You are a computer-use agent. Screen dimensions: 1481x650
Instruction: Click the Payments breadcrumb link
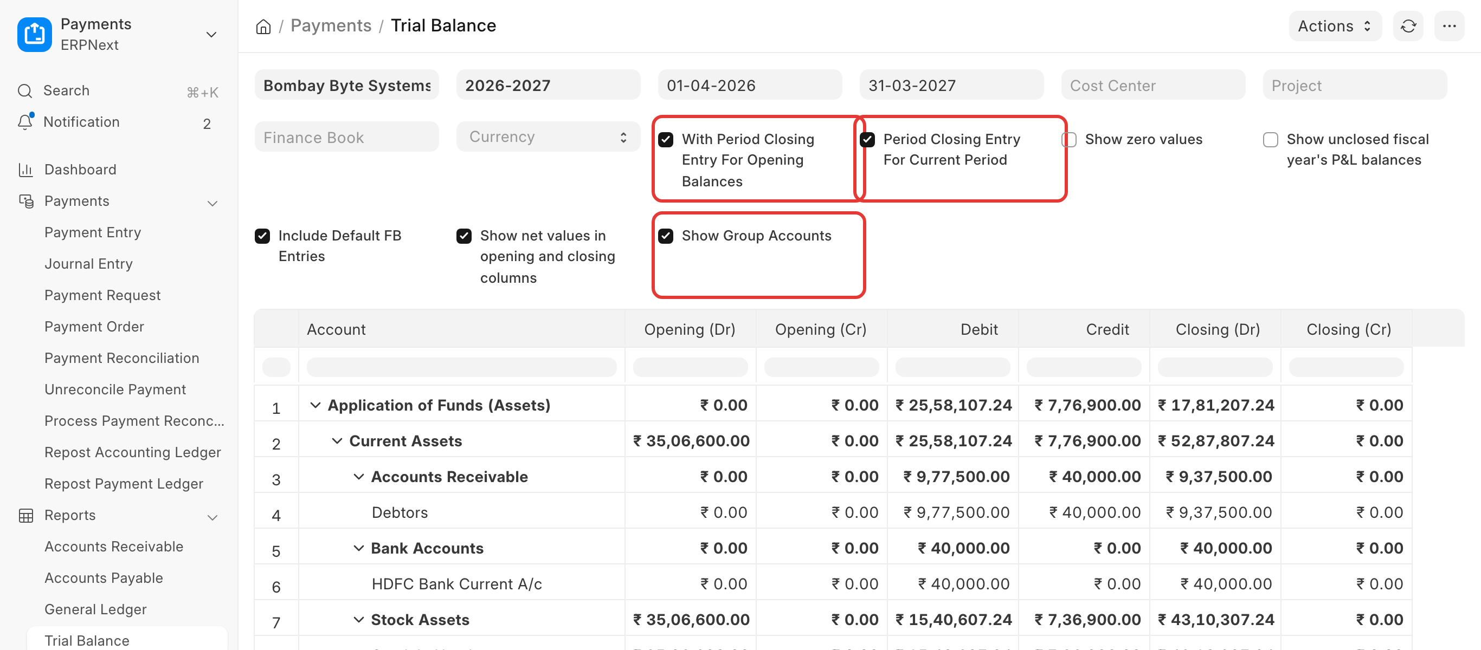click(331, 26)
